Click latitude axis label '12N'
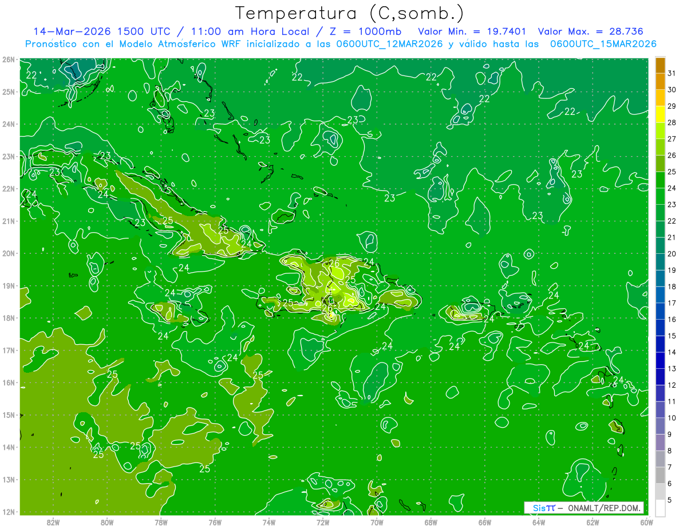 (9, 512)
